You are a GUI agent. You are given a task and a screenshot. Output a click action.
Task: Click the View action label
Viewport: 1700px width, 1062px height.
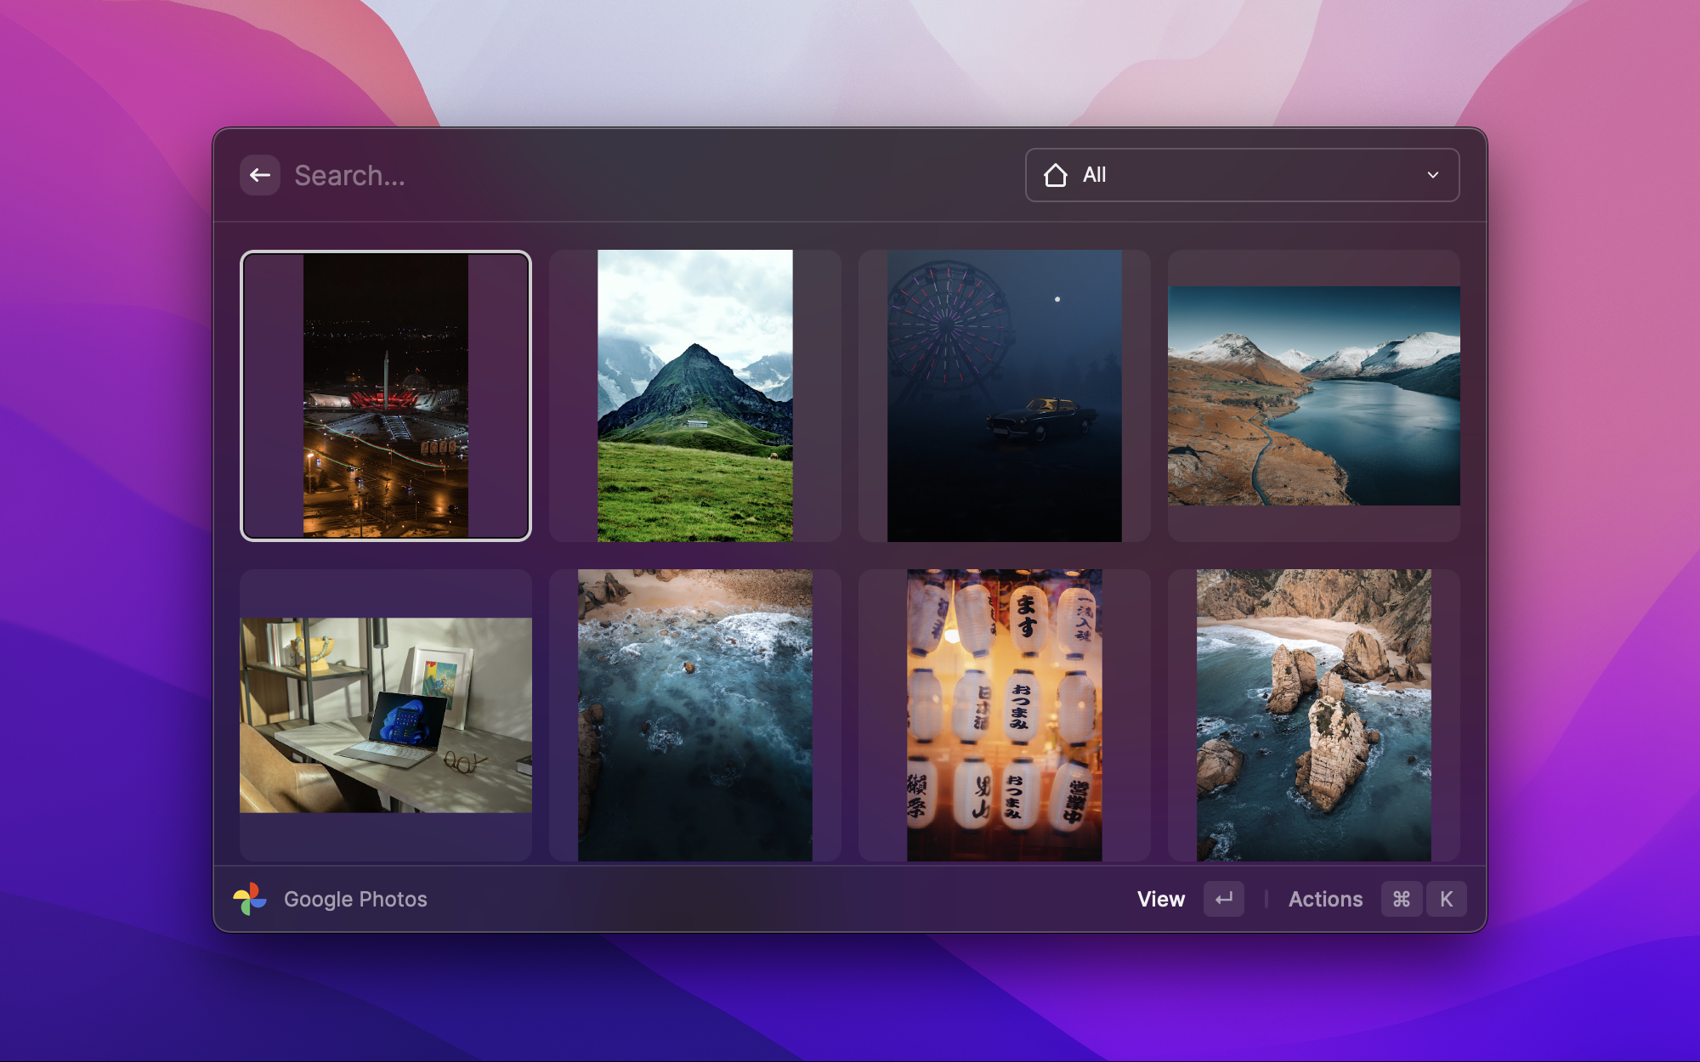pyautogui.click(x=1160, y=899)
